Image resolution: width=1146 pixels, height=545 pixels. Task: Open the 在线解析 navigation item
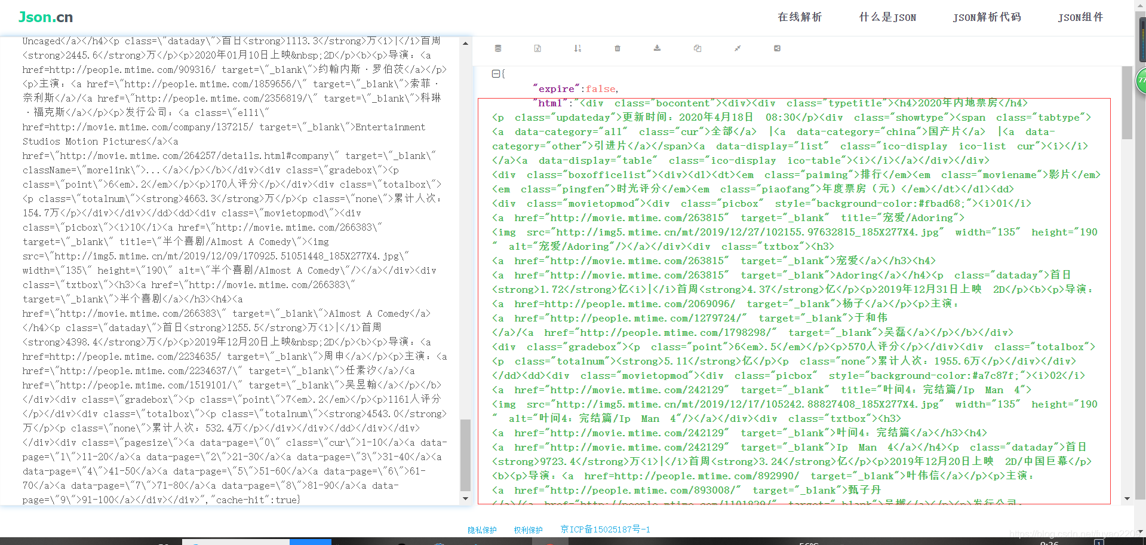click(x=800, y=17)
